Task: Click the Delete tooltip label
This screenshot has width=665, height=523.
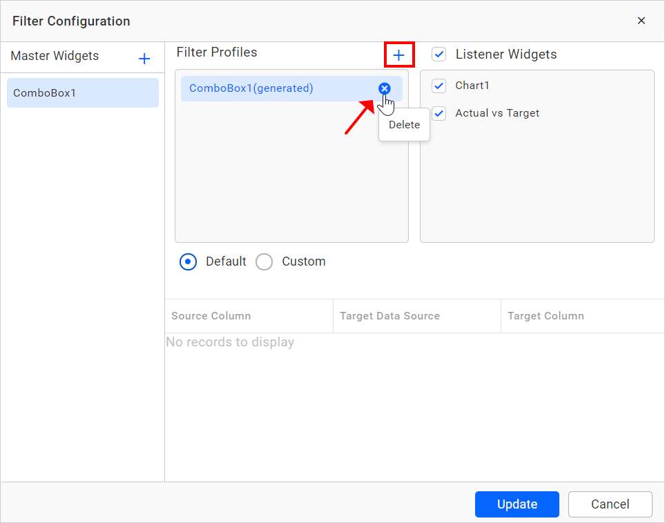Action: pos(404,125)
